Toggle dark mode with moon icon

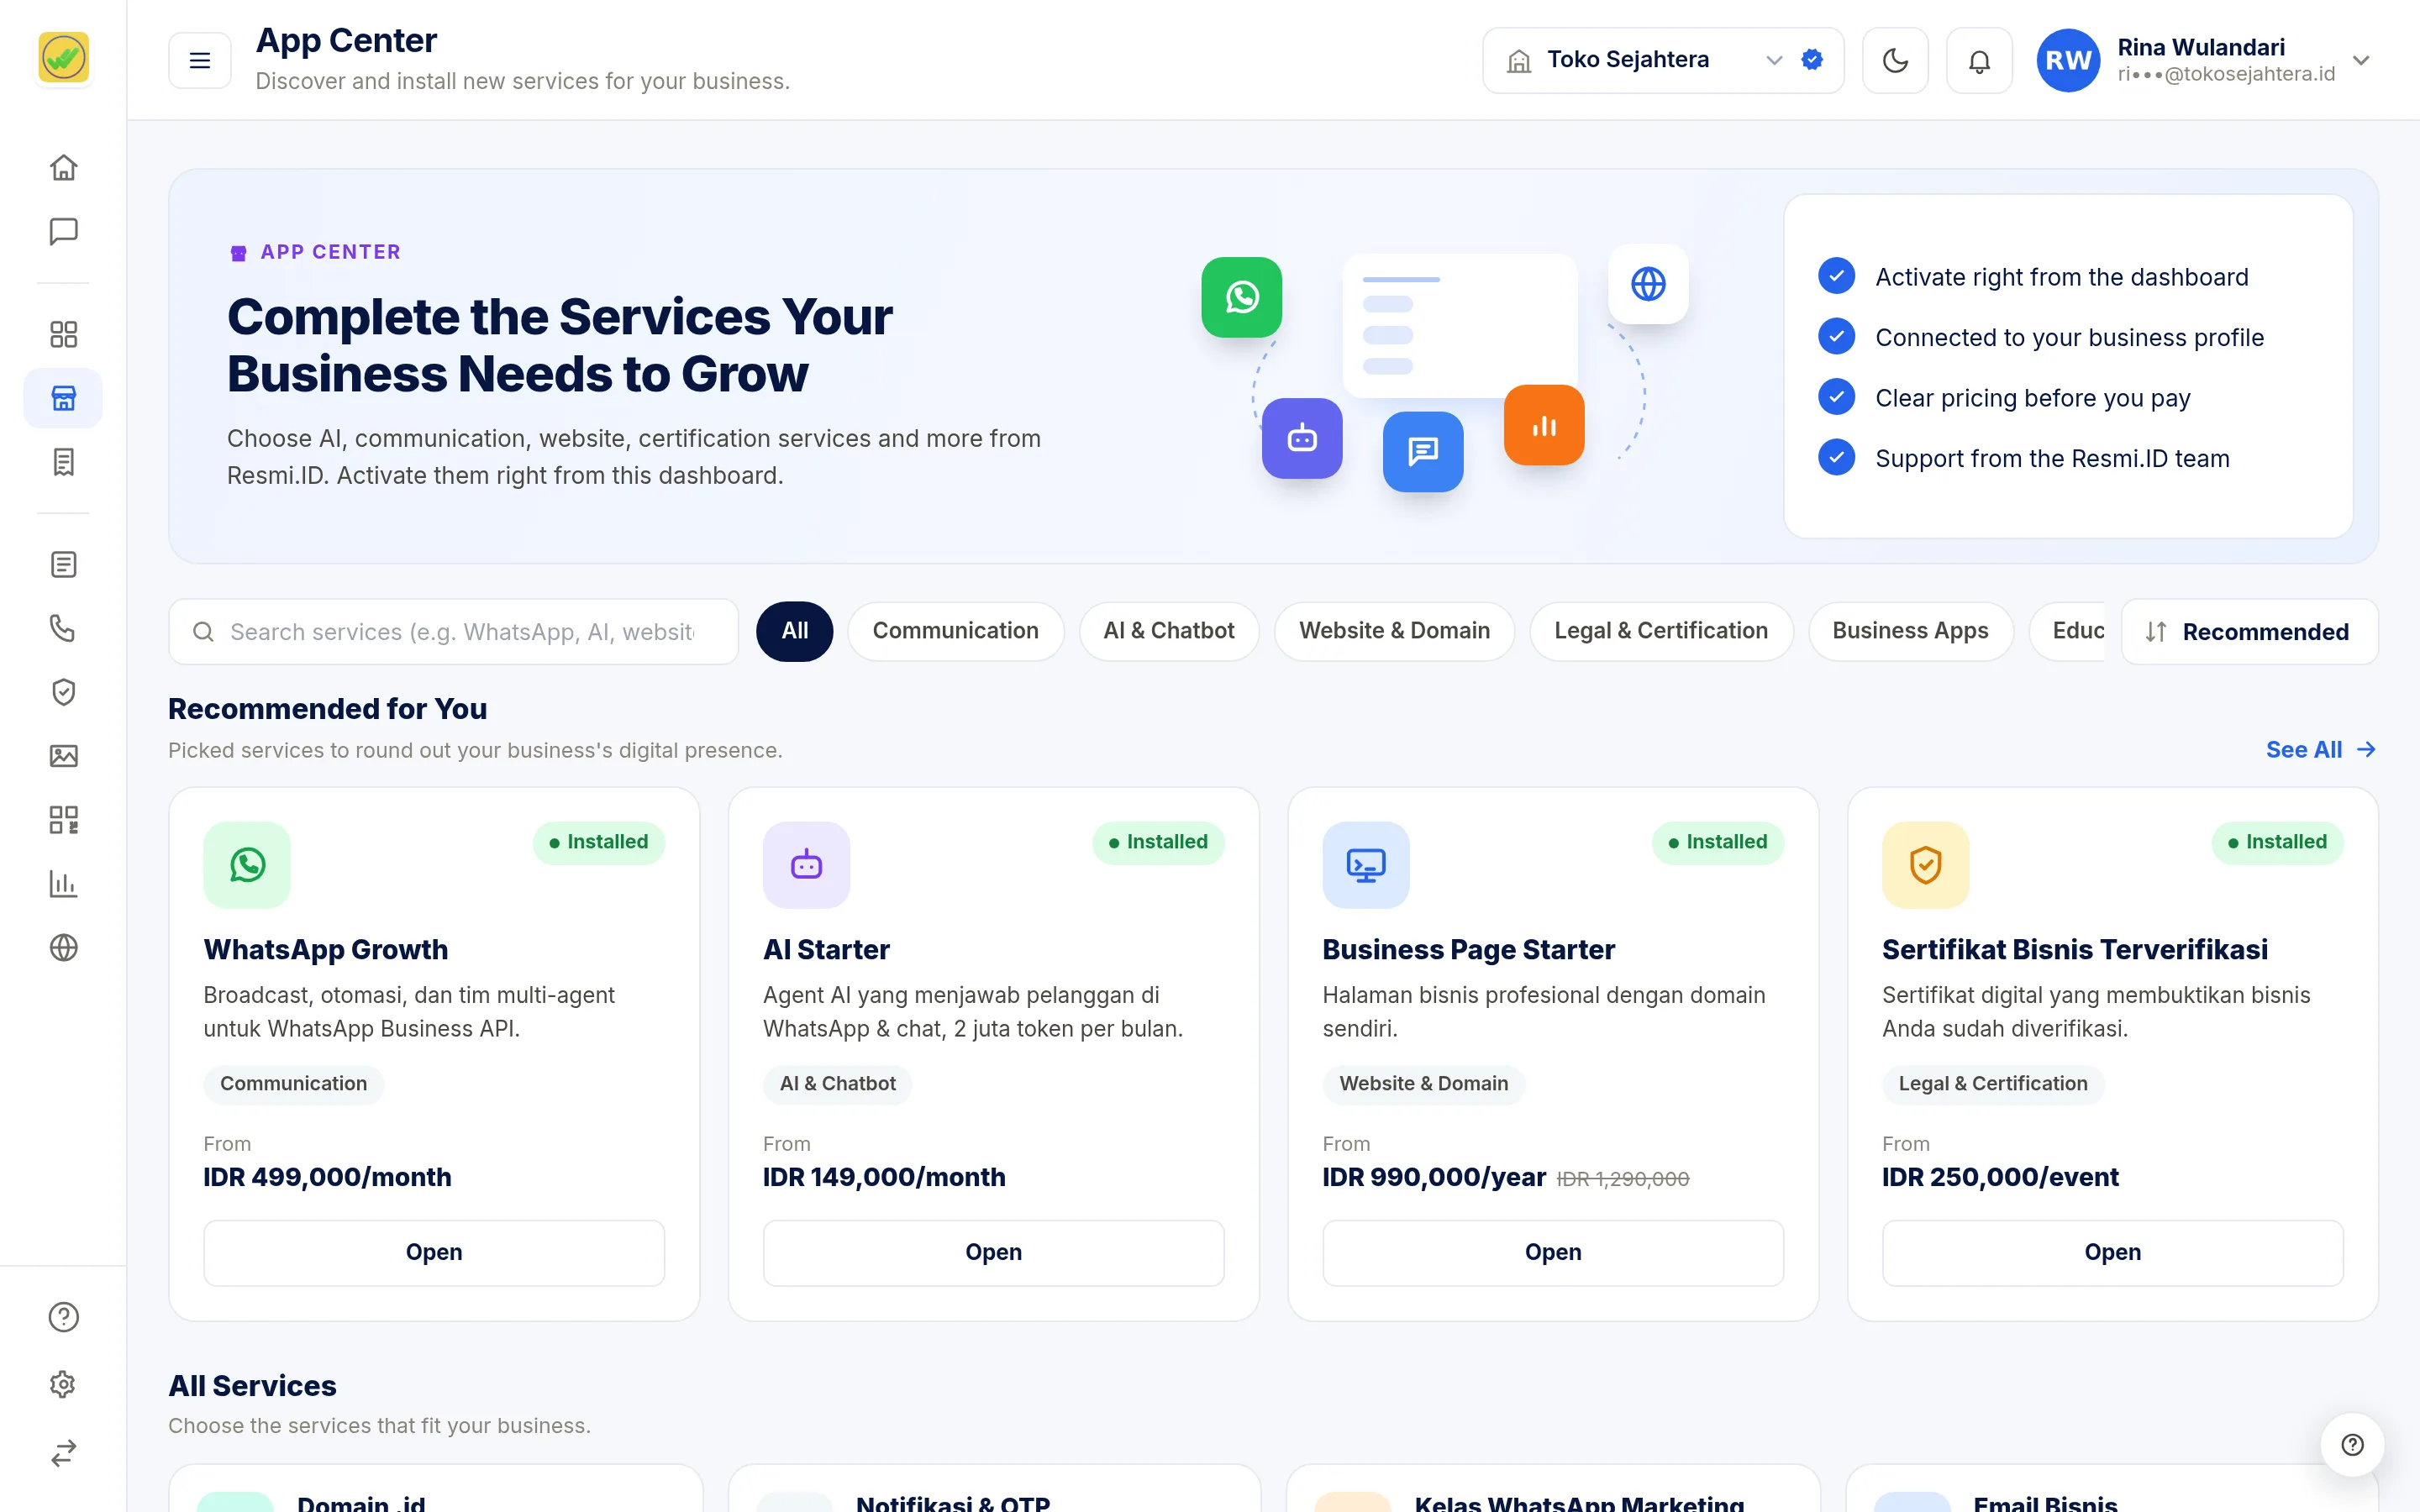click(x=1895, y=61)
